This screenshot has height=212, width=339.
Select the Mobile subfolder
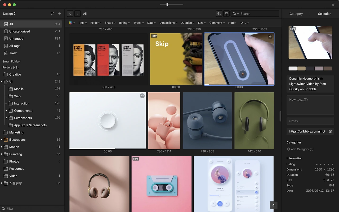click(31, 89)
